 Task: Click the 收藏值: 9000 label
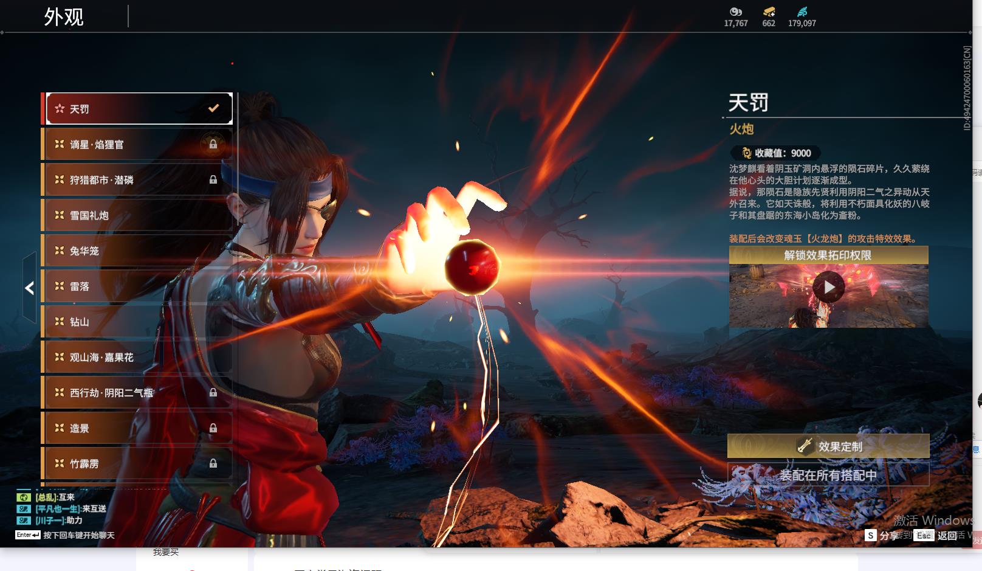coord(783,153)
